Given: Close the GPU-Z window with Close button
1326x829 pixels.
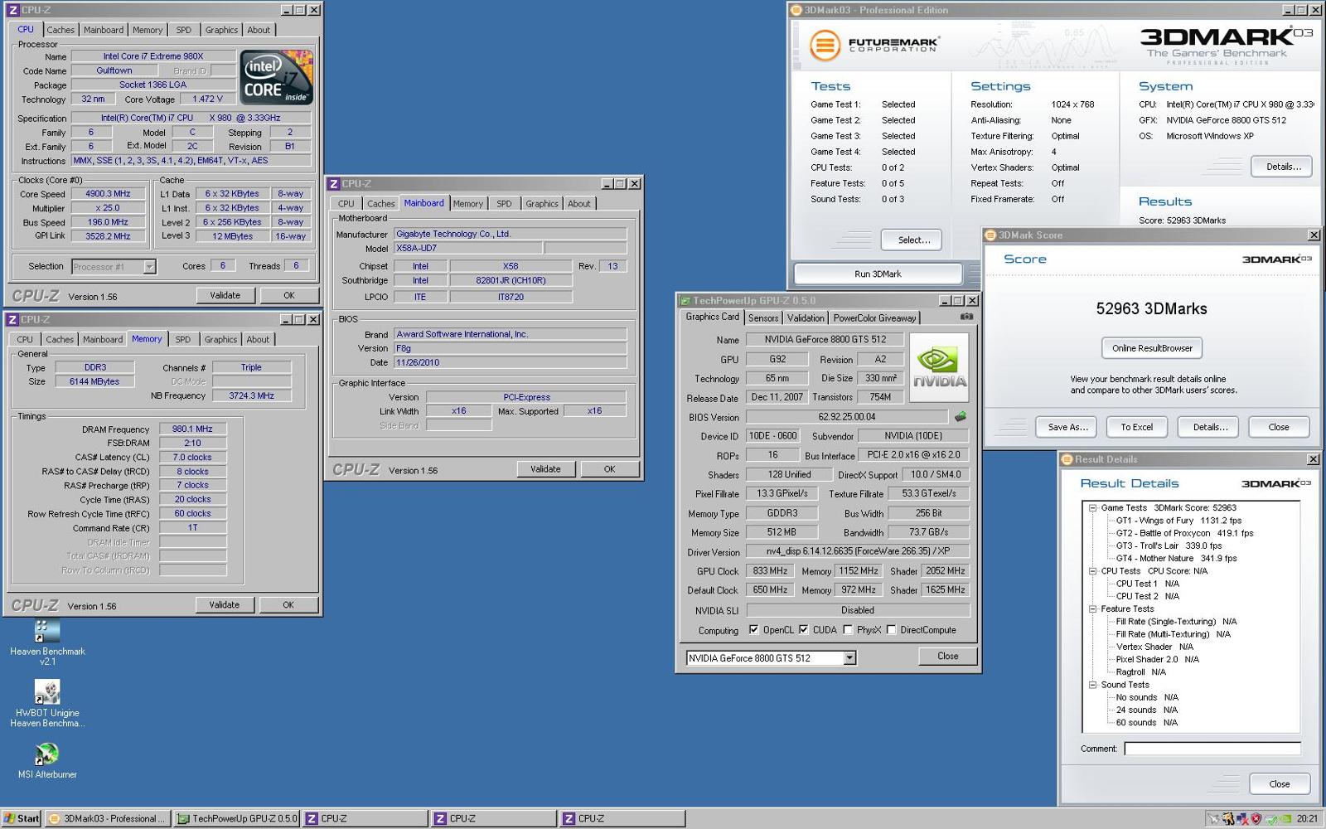Looking at the screenshot, I should (x=947, y=656).
